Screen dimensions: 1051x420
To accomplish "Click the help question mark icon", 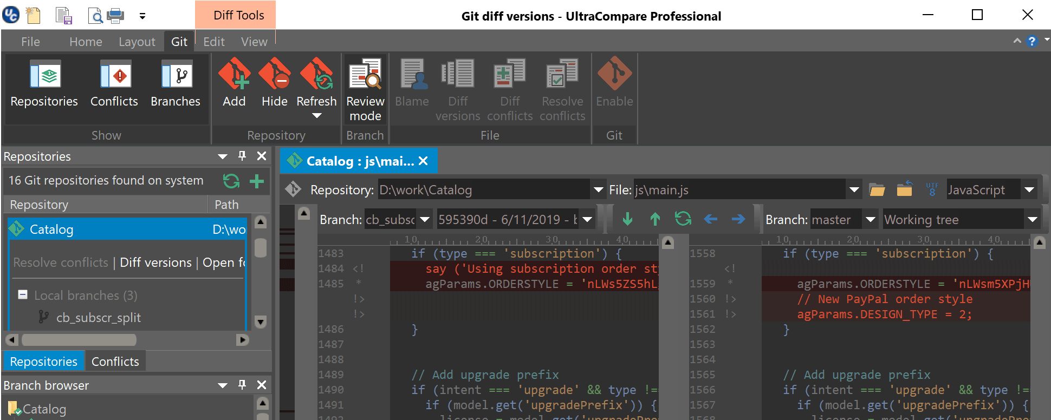I will click(1032, 41).
